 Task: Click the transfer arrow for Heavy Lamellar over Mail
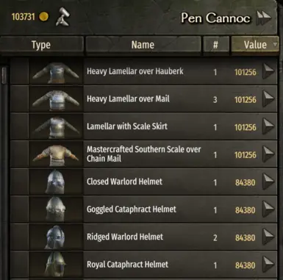[268, 98]
